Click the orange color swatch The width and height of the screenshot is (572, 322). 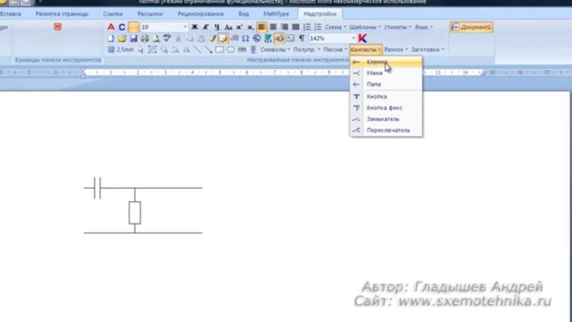point(133,27)
